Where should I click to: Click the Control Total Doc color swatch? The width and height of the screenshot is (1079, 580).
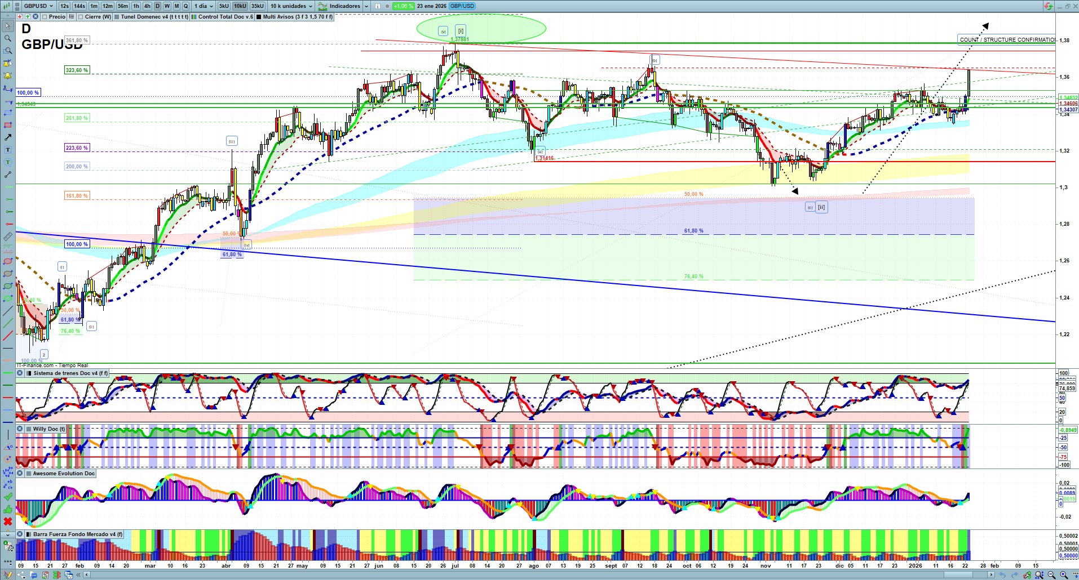click(x=194, y=17)
